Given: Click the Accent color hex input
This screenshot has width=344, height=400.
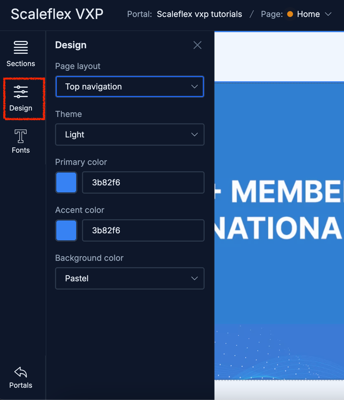Looking at the screenshot, I should point(143,230).
